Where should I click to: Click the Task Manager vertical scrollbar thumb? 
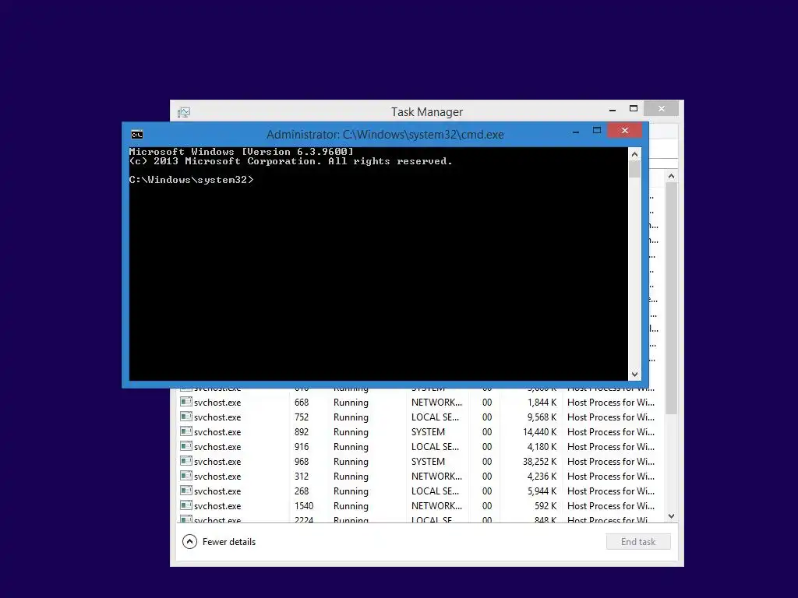(x=671, y=298)
